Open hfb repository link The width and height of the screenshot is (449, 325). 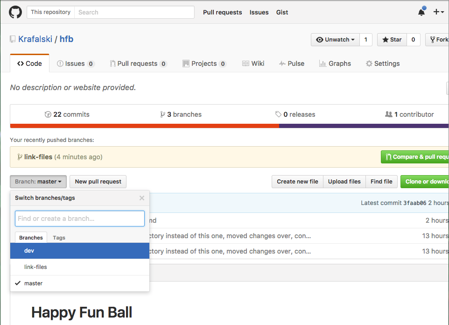point(66,39)
